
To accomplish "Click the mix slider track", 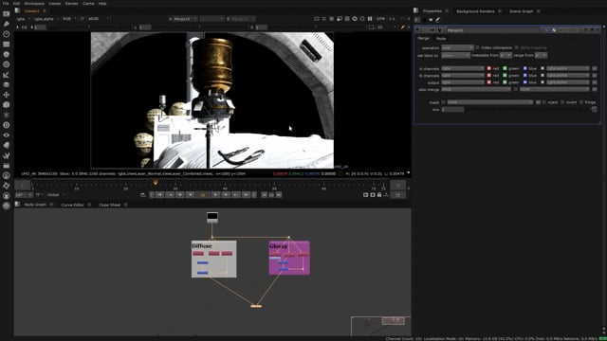I will 528,110.
